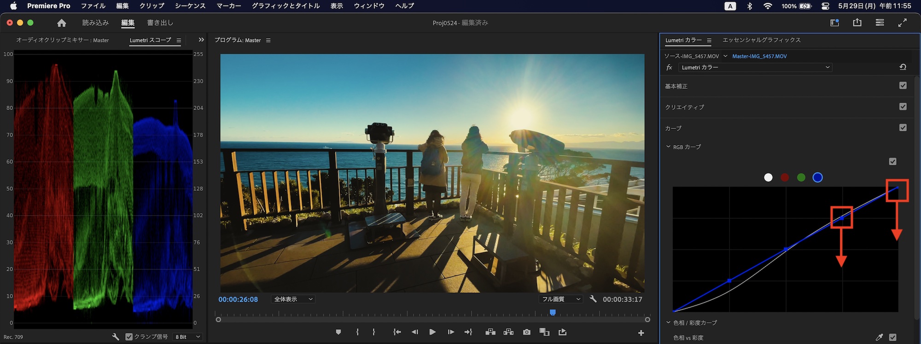Click the 読み込み workspace button
This screenshot has width=921, height=344.
click(95, 23)
